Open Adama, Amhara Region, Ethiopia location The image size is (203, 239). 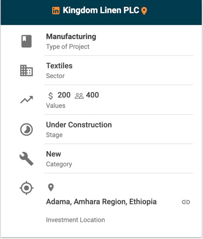[x=101, y=202]
